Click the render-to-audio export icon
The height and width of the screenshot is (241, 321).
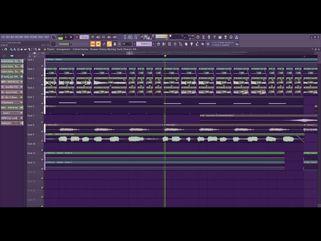click(x=225, y=37)
